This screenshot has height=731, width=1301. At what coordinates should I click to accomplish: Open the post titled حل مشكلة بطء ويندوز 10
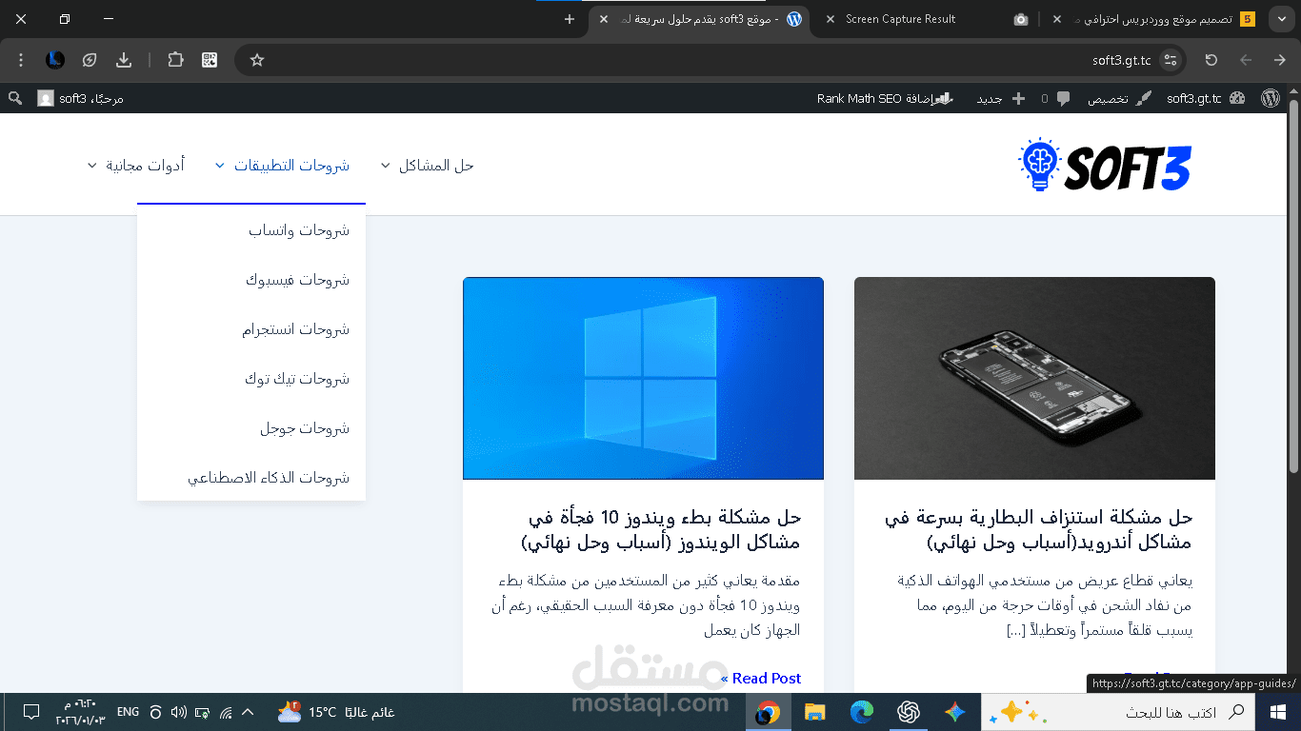tap(661, 530)
